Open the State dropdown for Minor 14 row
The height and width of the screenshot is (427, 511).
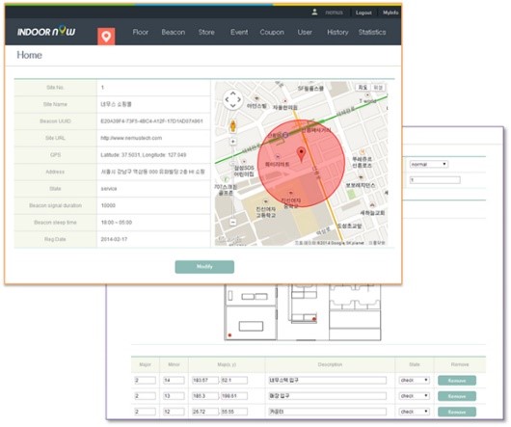pos(414,380)
